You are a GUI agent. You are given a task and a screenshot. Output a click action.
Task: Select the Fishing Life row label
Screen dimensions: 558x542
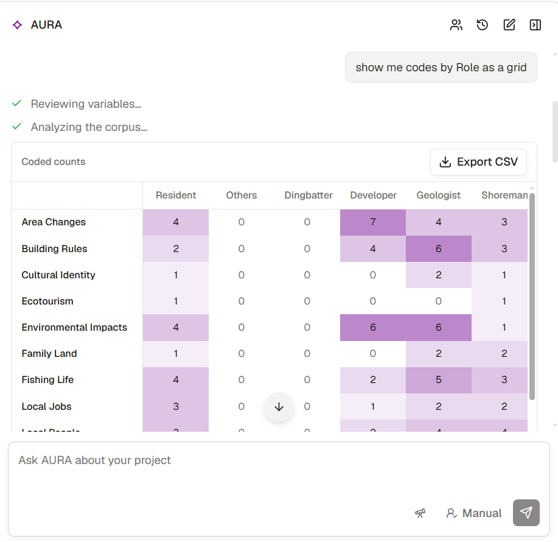47,379
